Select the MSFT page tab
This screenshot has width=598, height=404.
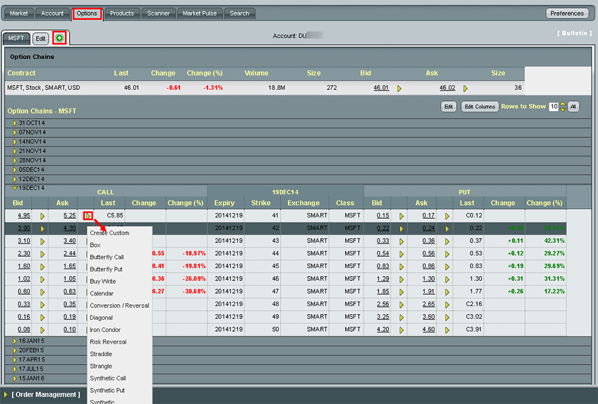(x=16, y=38)
